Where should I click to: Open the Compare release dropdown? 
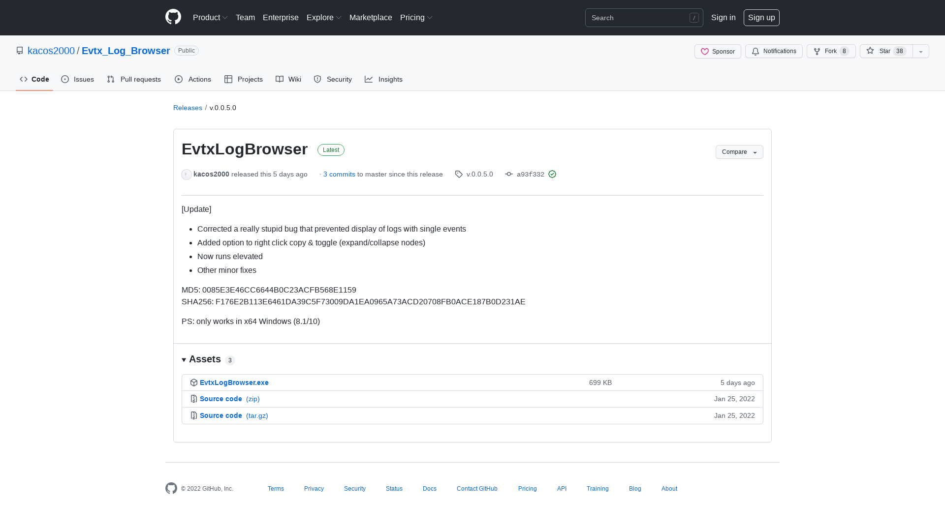pyautogui.click(x=739, y=152)
